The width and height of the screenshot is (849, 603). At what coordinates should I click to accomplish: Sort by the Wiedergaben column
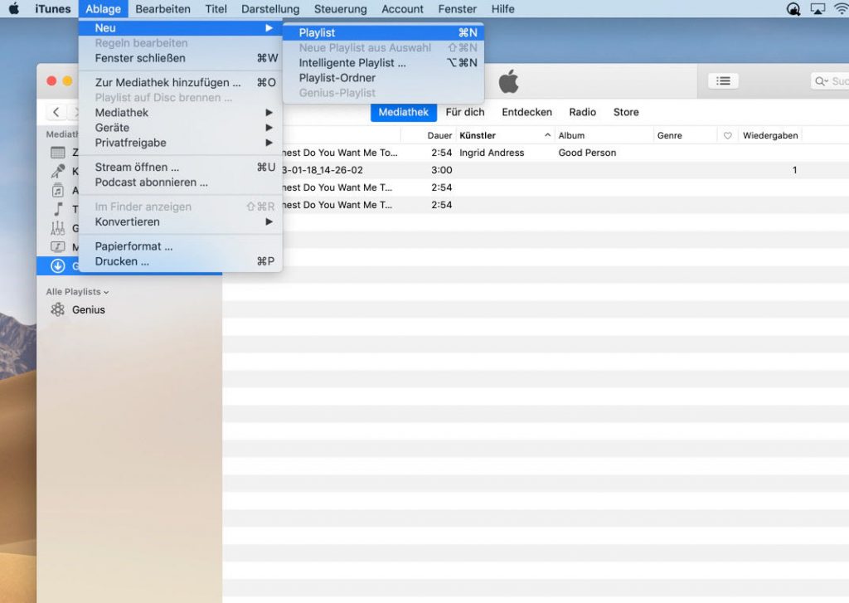pos(770,135)
